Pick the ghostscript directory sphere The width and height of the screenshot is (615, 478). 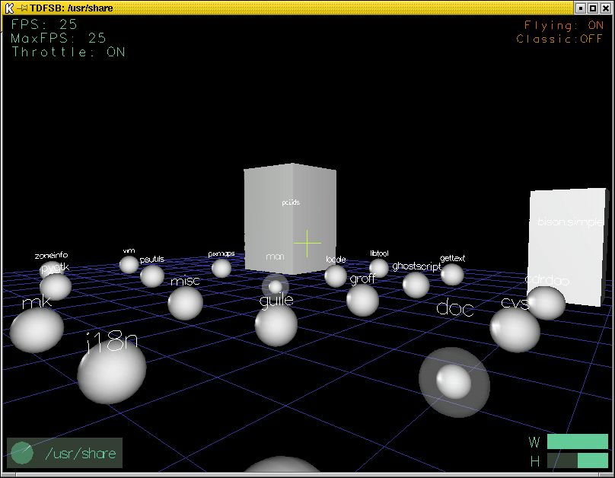[x=416, y=285]
